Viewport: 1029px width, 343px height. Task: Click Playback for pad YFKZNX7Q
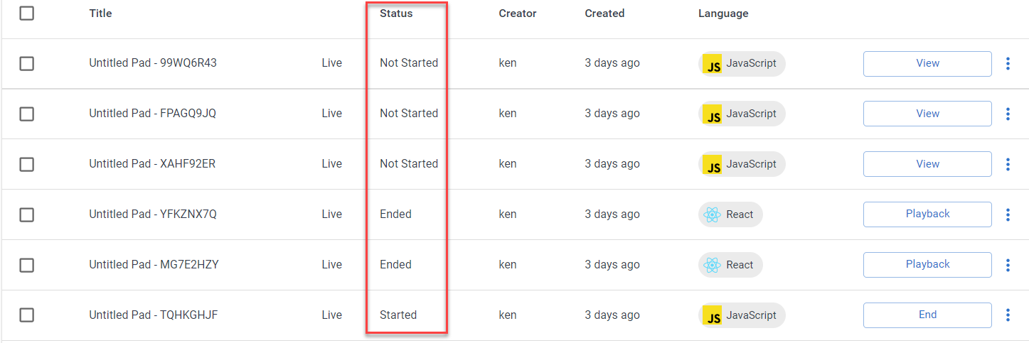tap(927, 214)
